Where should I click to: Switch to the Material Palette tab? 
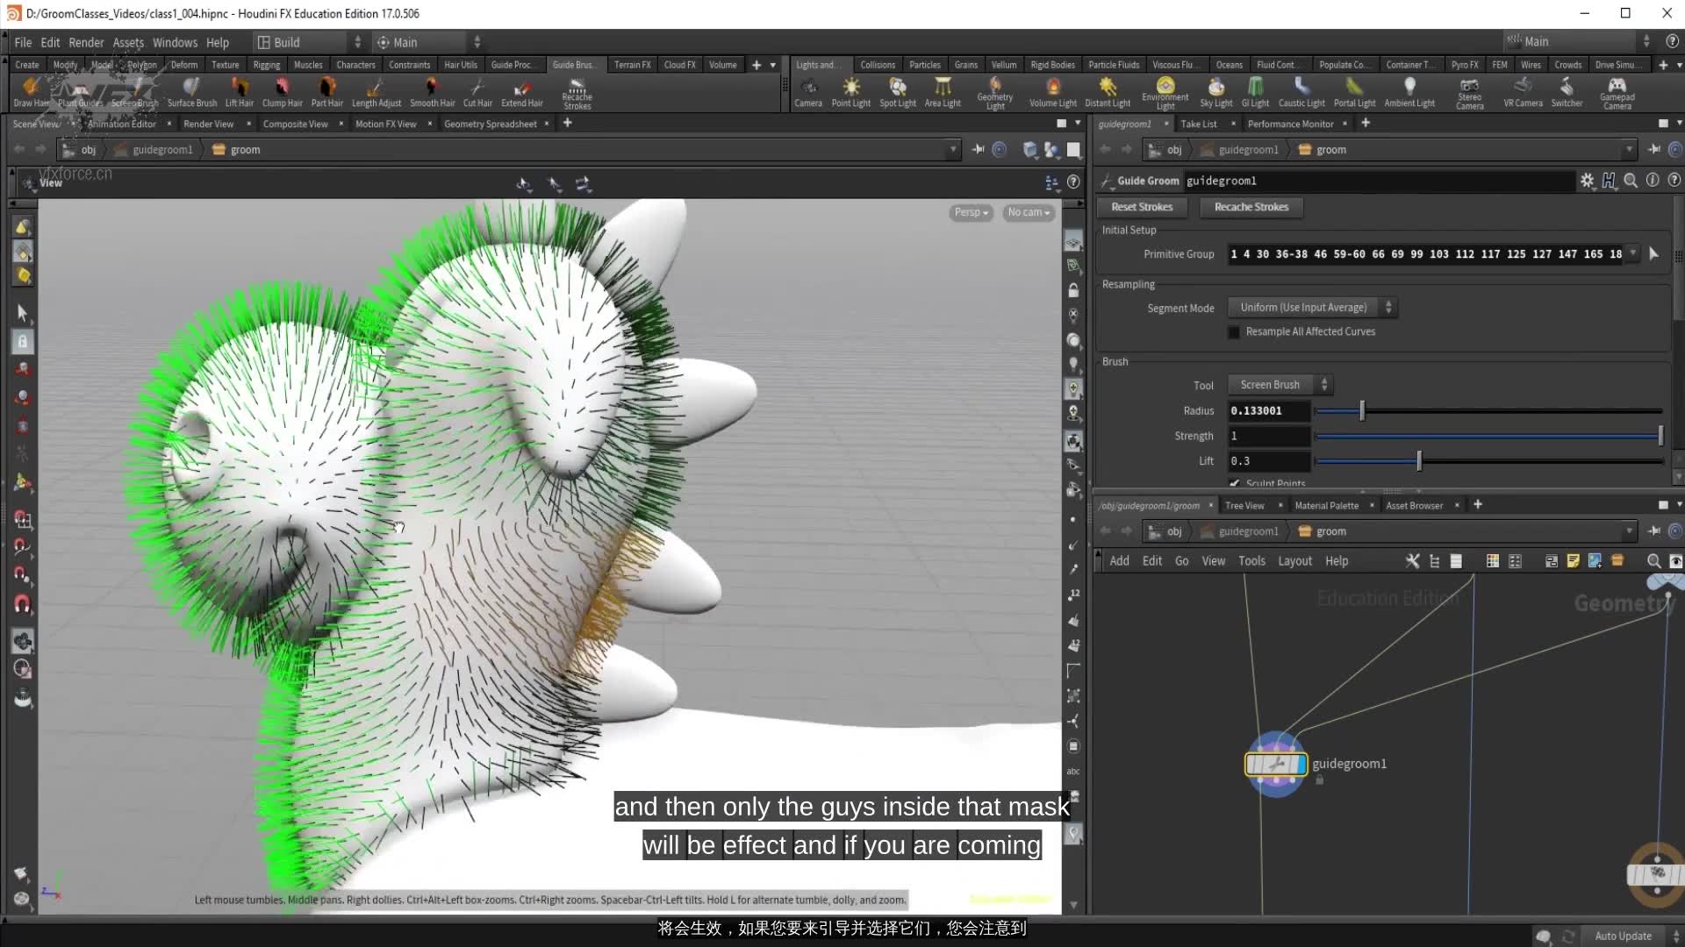click(x=1326, y=506)
